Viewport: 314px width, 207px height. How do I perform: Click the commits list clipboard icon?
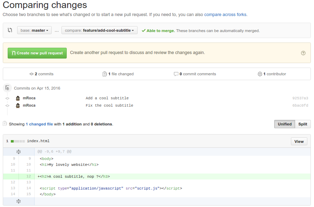pyautogui.click(x=7, y=87)
